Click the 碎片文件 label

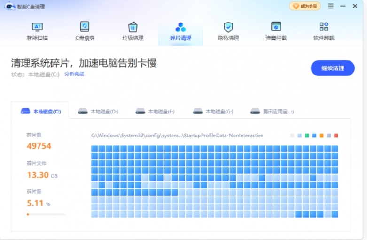click(x=37, y=163)
